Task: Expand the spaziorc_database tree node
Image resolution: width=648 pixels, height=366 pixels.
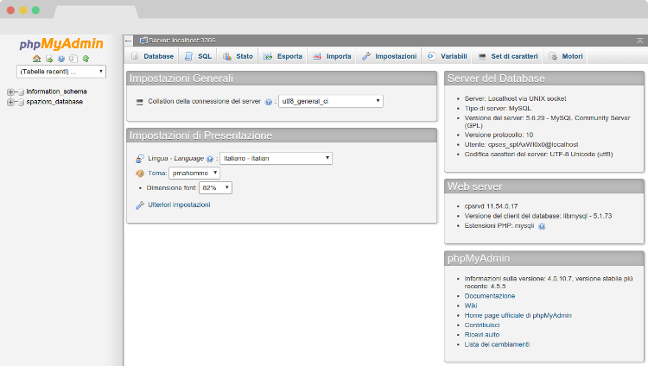Action: pyautogui.click(x=10, y=102)
